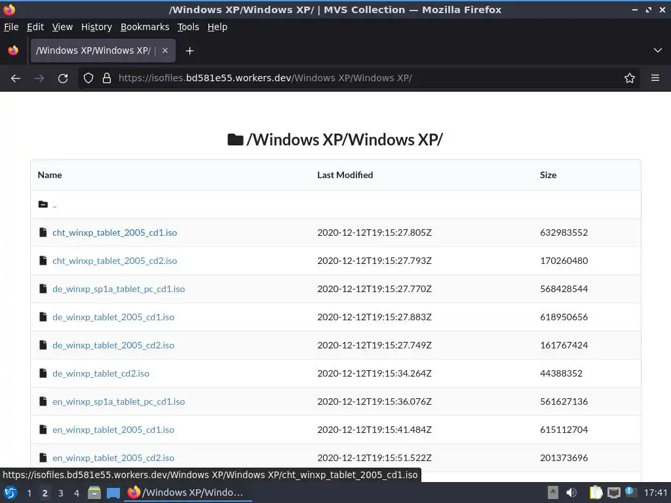Screen dimensions: 671x503
Task: View site security via padlock icon
Action: point(107,79)
